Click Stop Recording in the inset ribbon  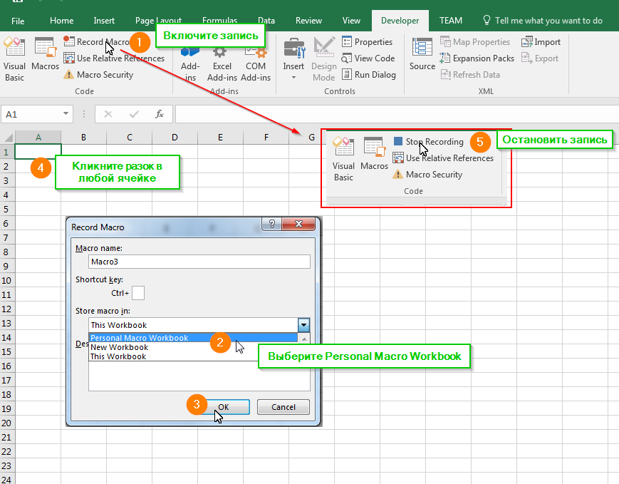pos(428,141)
